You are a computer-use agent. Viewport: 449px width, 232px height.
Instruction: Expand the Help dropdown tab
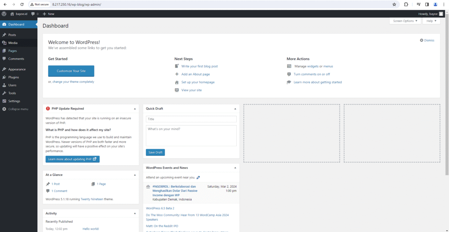pos(431,21)
